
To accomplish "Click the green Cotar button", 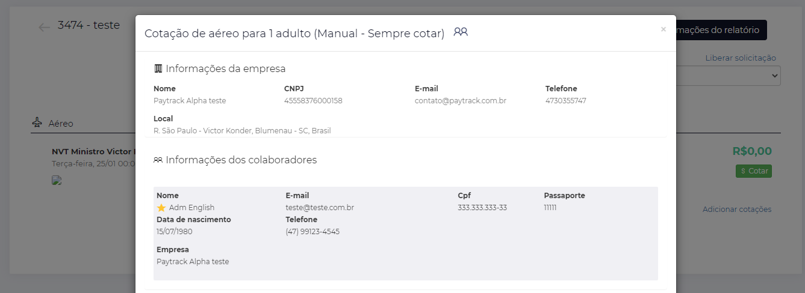I will pyautogui.click(x=754, y=171).
